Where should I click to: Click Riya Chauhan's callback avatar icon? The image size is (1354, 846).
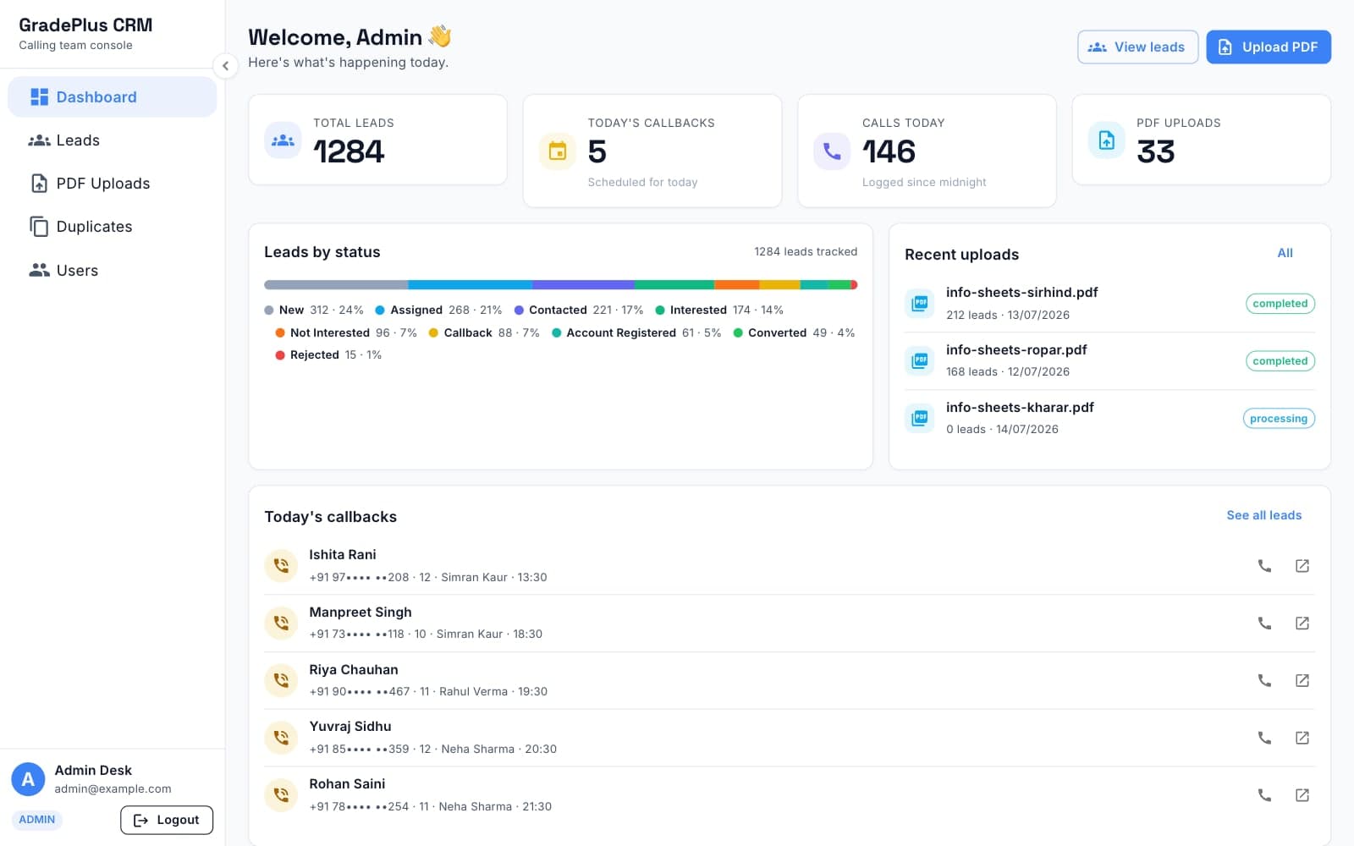[281, 680]
